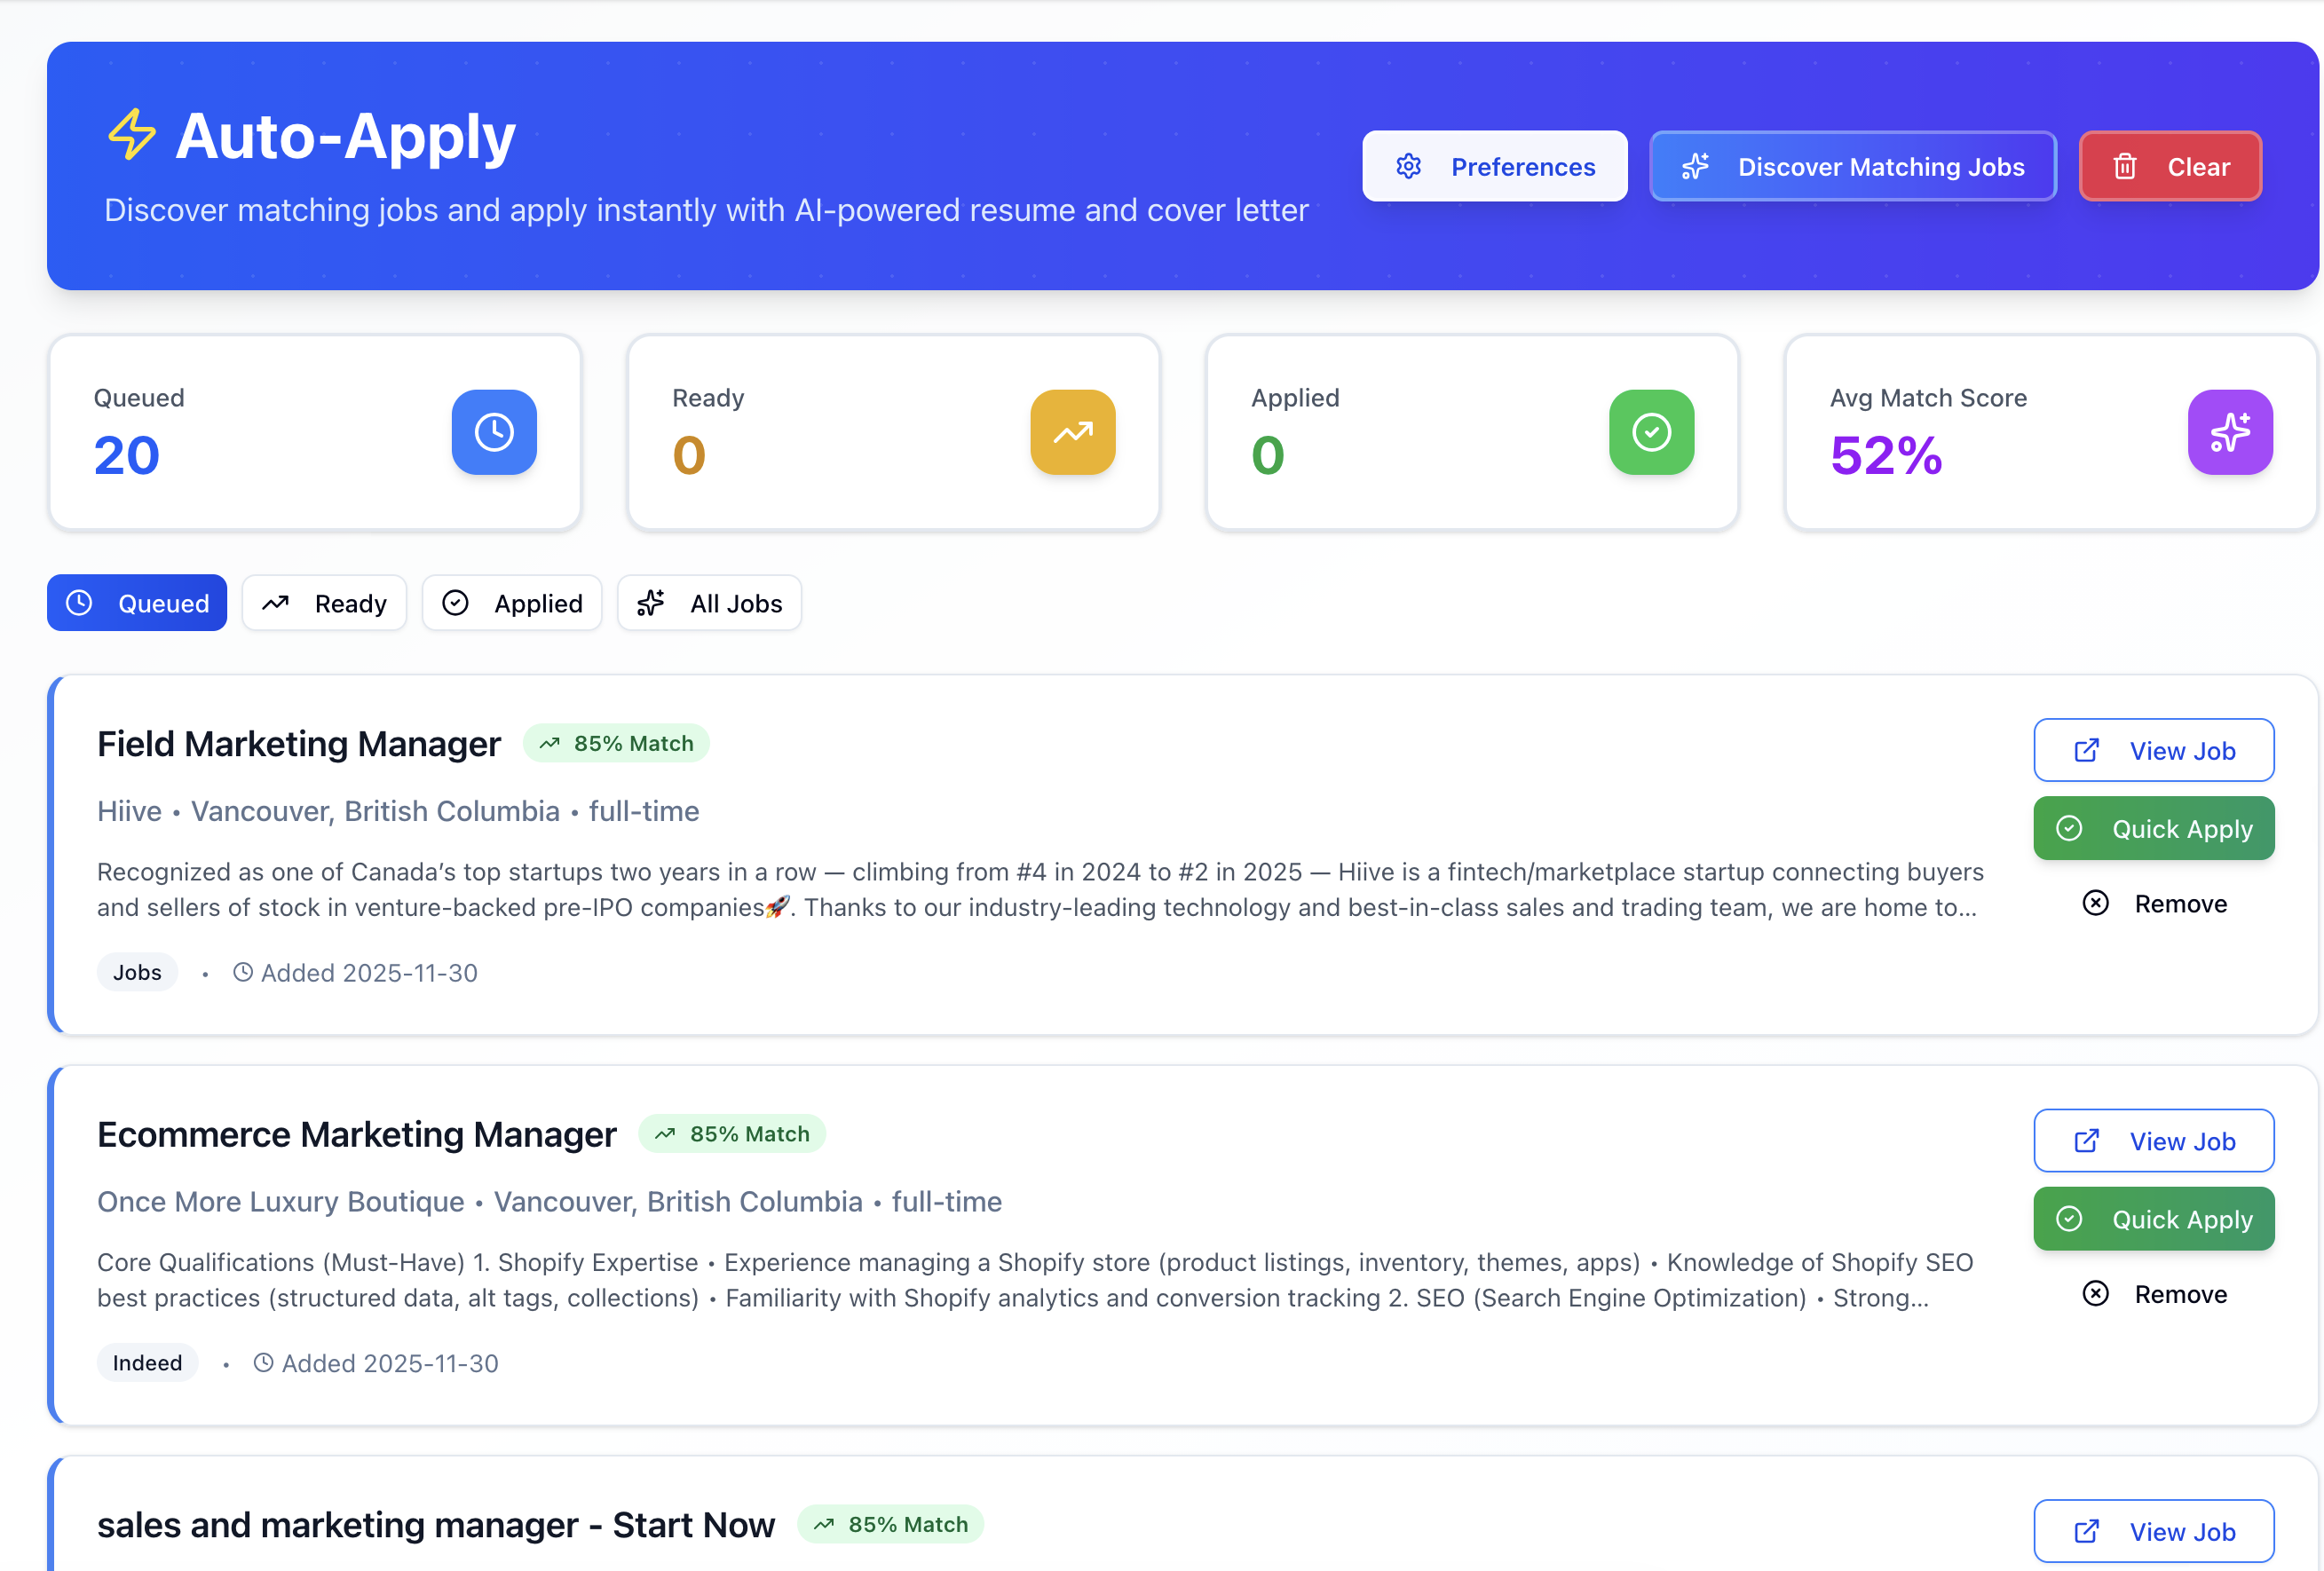Viewport: 2324px width, 1571px height.
Task: View Job for sales and marketing manager - Start Now
Action: click(x=2154, y=1531)
